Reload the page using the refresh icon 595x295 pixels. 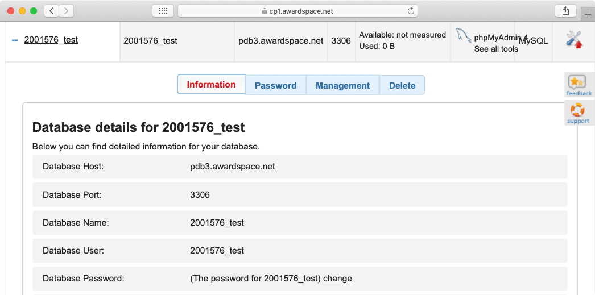pyautogui.click(x=411, y=11)
